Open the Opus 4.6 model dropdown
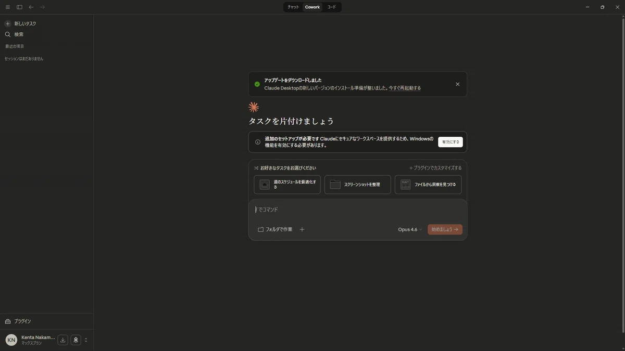Screen dimensions: 625x351 point(410,229)
